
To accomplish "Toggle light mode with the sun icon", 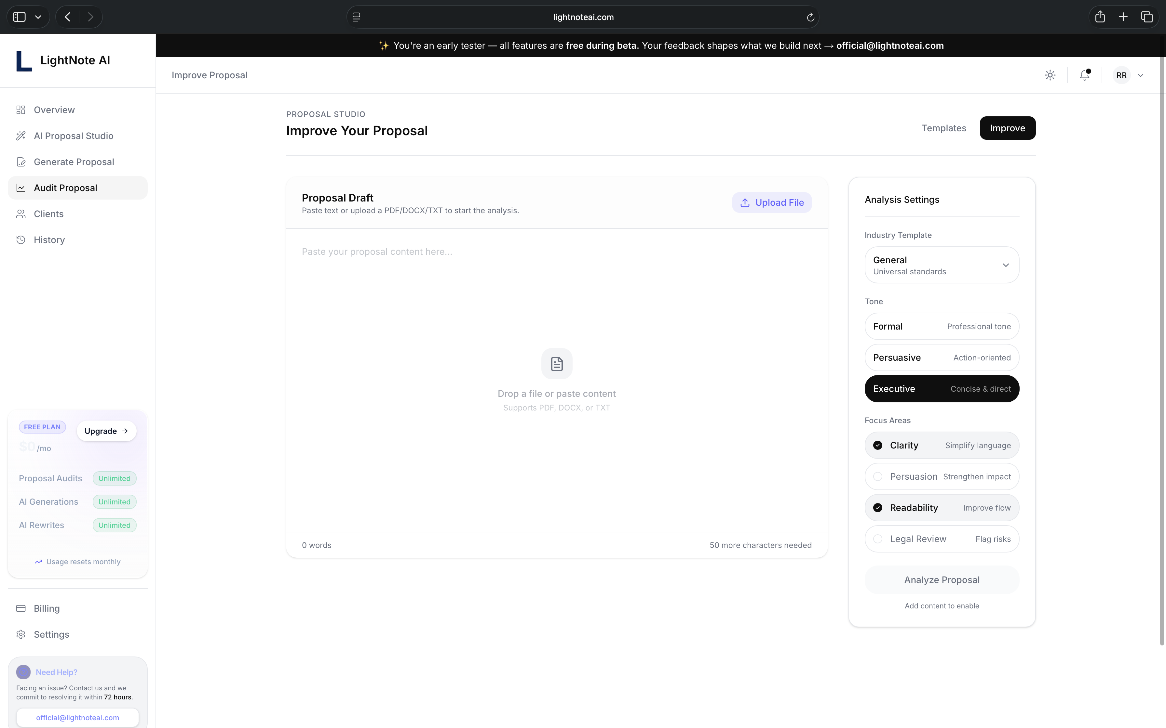I will pos(1051,75).
